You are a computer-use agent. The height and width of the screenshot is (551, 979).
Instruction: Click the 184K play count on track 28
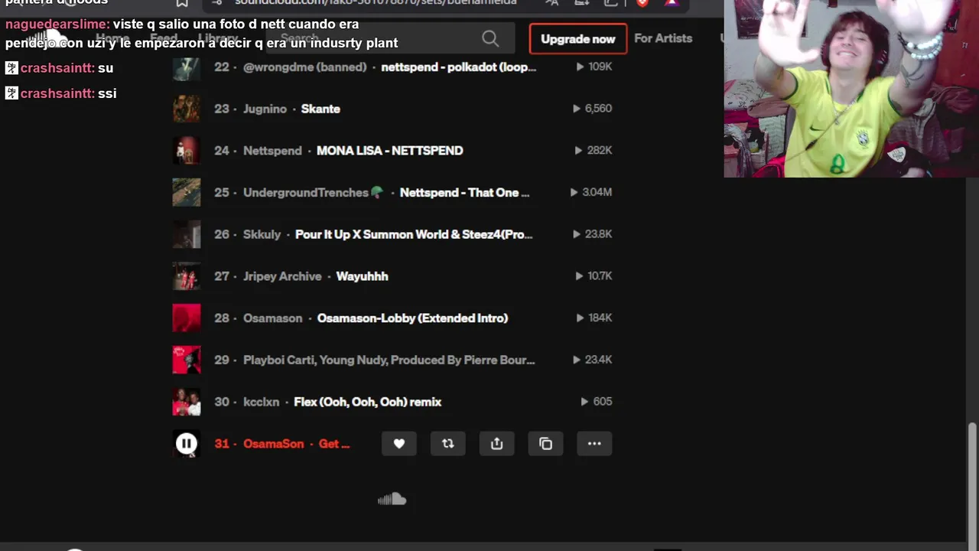pos(593,318)
